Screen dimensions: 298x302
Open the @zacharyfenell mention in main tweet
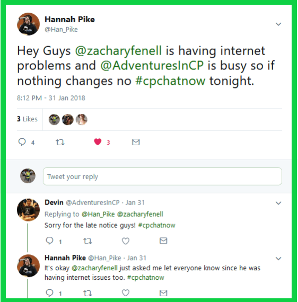point(118,51)
